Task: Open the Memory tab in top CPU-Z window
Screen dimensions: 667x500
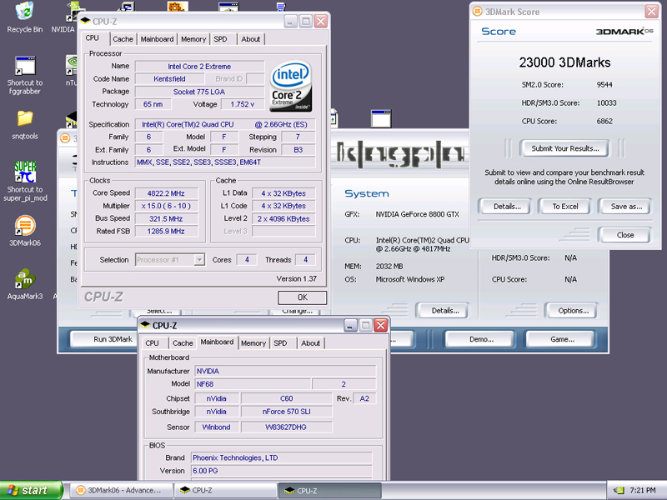Action: (x=193, y=39)
